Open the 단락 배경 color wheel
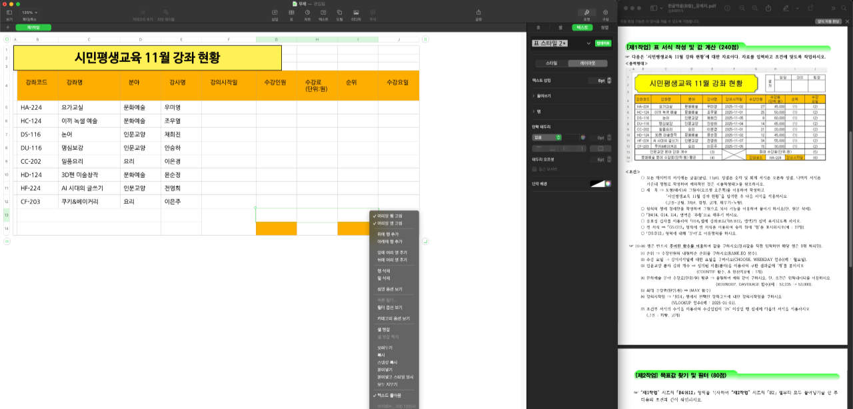Viewport: 853px width, 409px height. 608,183
